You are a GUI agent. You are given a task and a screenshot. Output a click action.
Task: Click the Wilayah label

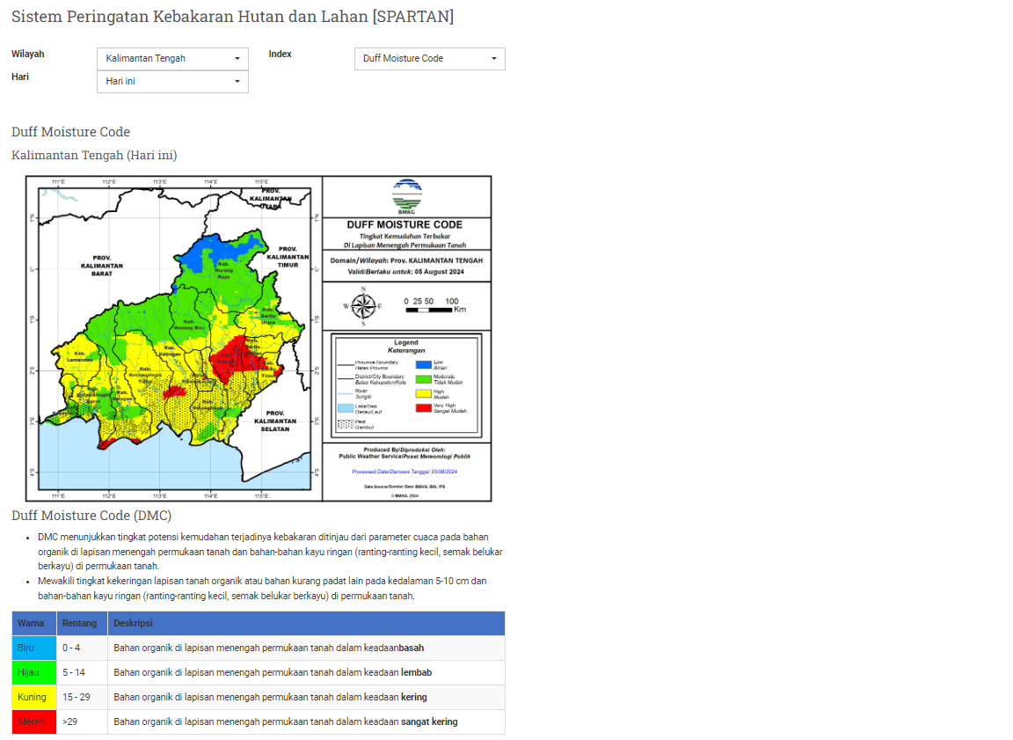(x=28, y=55)
